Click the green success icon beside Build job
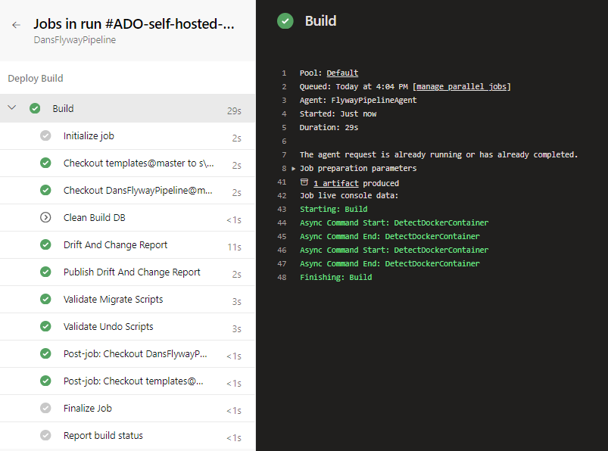Viewport: 608px width, 451px height. (x=35, y=108)
